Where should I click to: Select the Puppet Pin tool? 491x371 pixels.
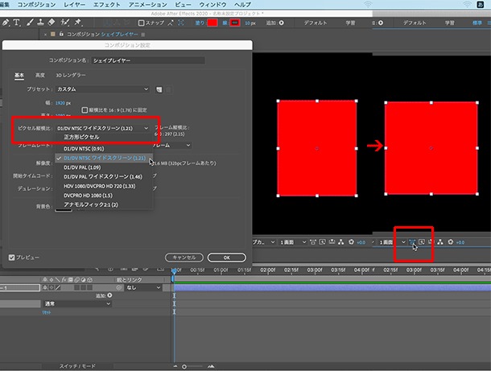77,23
